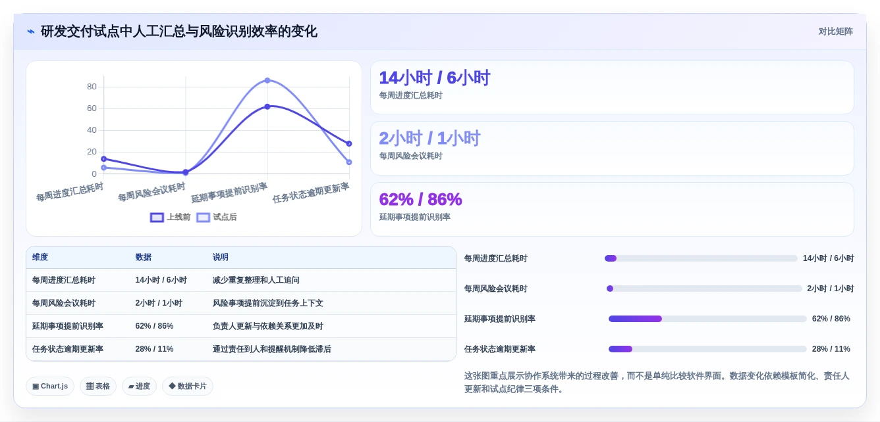Screen dimensions: 880x422
Task: Click 上线前 data point at 延期事项提前识别率
Action: tap(267, 106)
